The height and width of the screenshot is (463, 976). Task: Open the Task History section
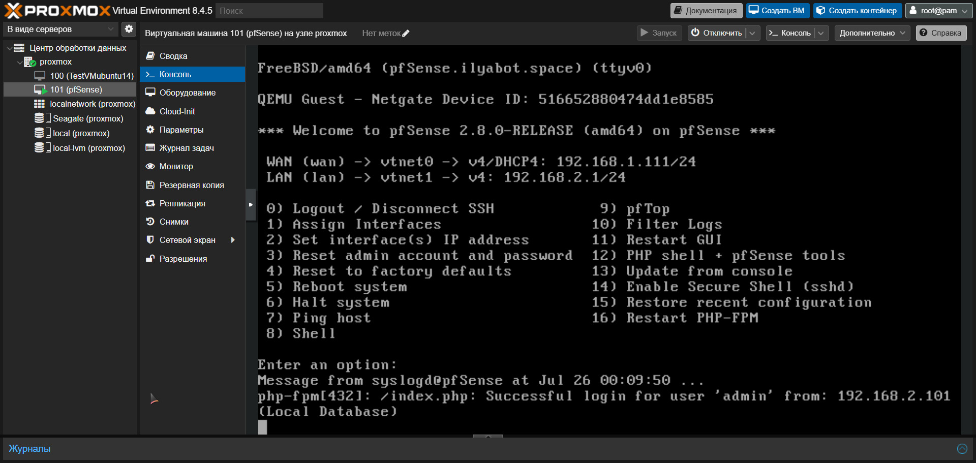click(x=192, y=148)
